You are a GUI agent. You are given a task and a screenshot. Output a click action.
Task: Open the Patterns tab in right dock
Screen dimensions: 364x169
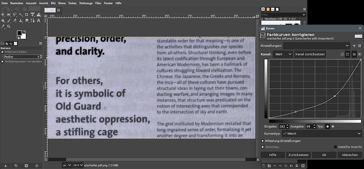coord(268,9)
